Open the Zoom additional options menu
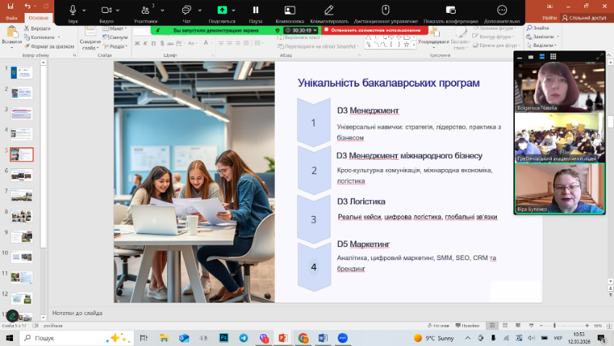 click(502, 11)
